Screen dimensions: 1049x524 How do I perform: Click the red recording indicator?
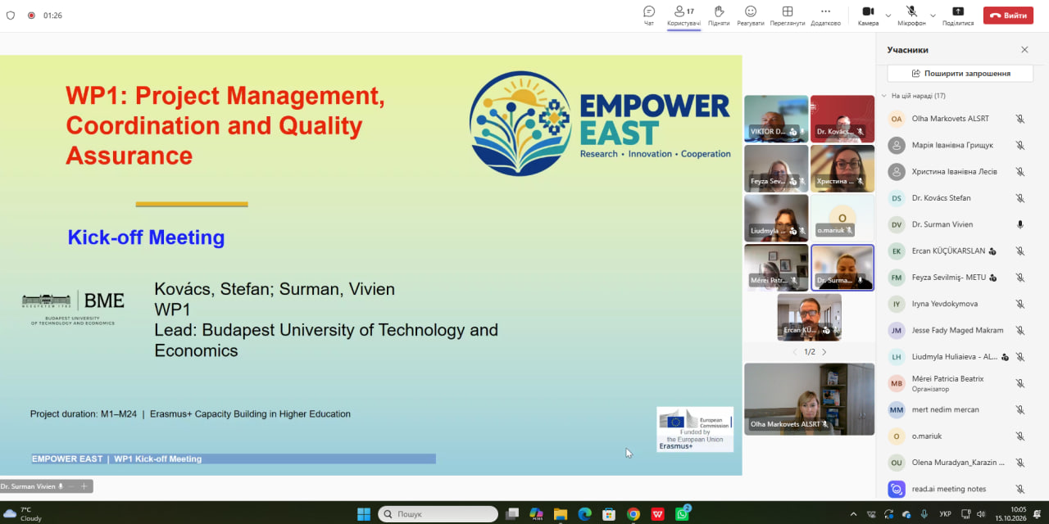tap(31, 15)
